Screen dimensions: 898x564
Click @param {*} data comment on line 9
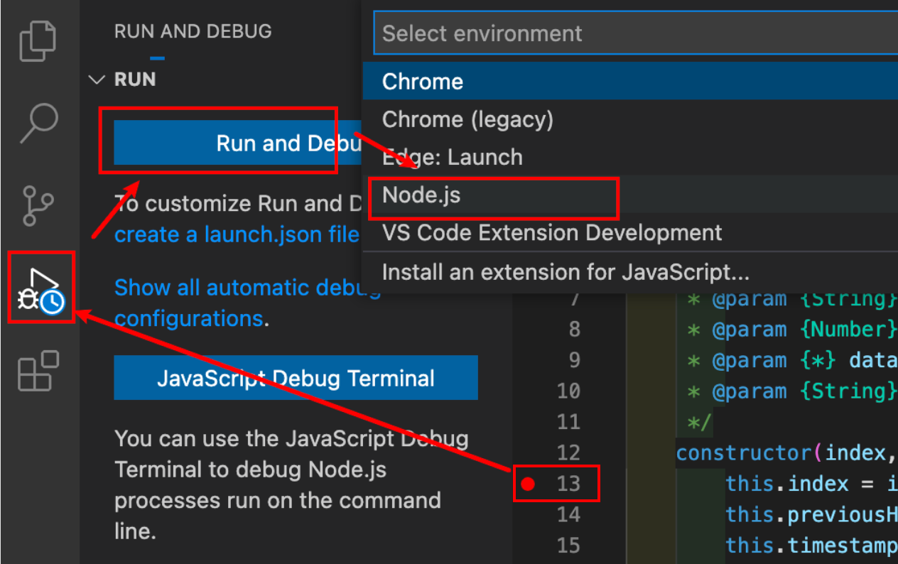click(805, 361)
